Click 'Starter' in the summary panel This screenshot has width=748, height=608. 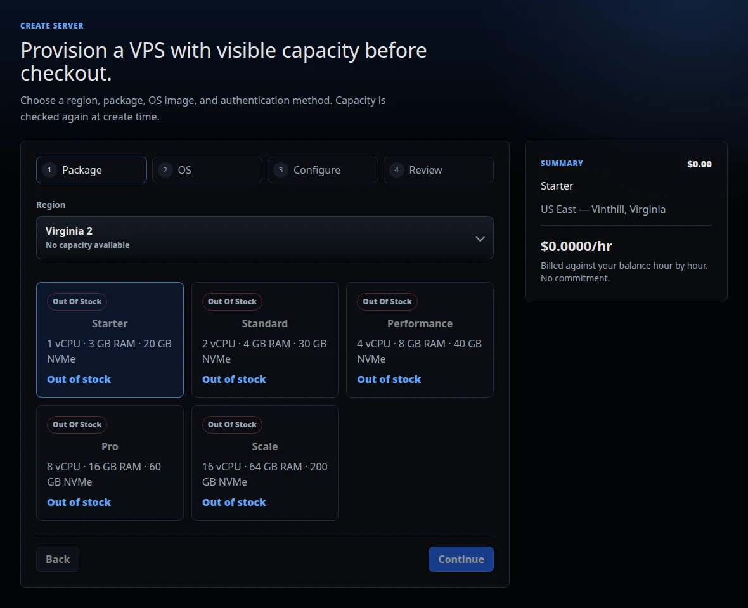click(557, 186)
